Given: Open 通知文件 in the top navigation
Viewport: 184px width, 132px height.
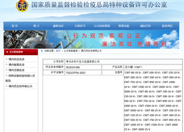Looking at the screenshot, I should click(x=146, y=26).
